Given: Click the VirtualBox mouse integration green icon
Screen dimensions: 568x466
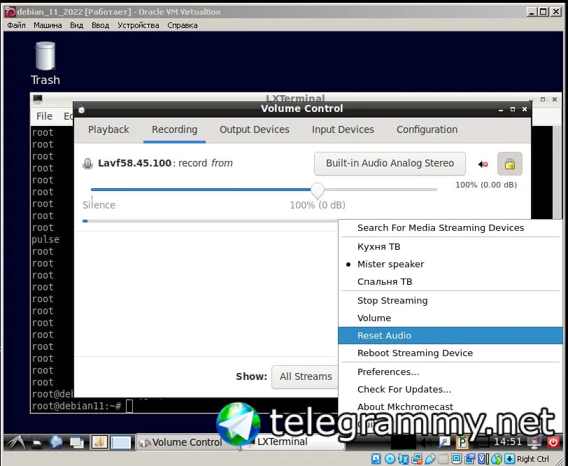Looking at the screenshot, I should pos(497,459).
